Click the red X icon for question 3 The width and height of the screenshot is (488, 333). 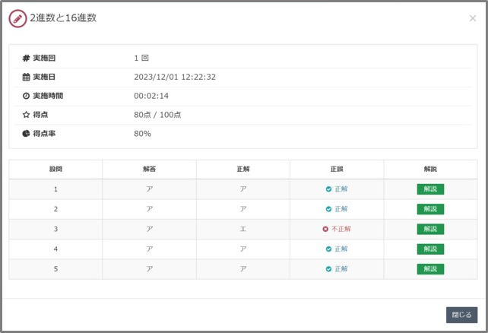[325, 229]
